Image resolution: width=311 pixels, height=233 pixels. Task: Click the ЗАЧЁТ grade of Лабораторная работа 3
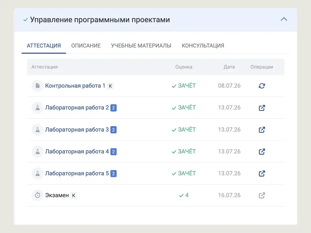tap(184, 129)
